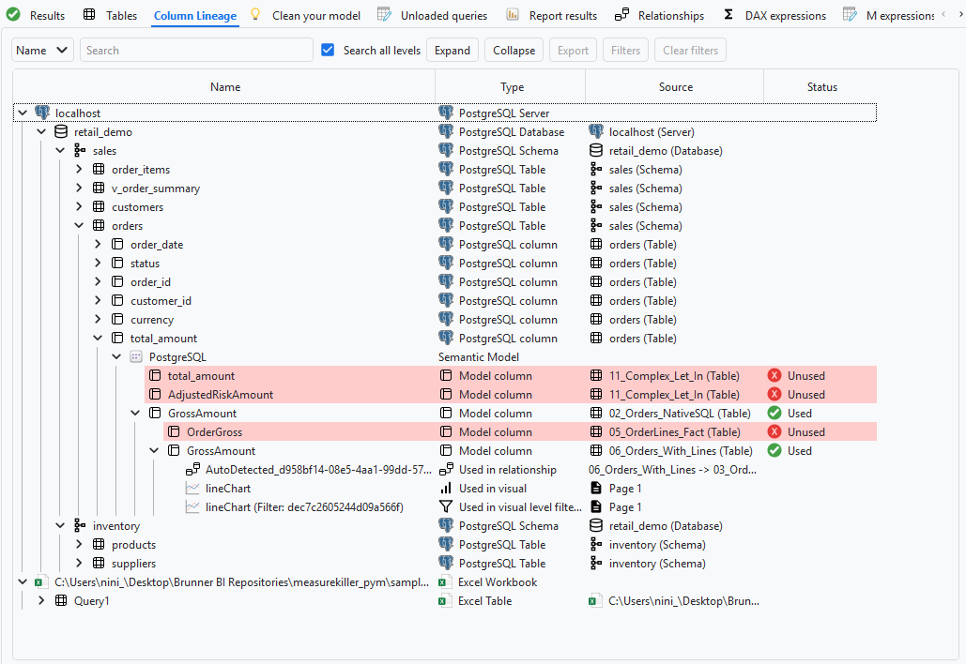The image size is (966, 664).
Task: Click into the Search input field
Action: coord(196,50)
